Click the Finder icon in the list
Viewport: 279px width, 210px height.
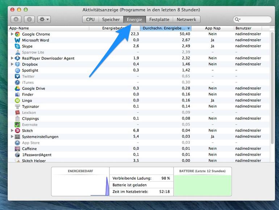coord(17,94)
